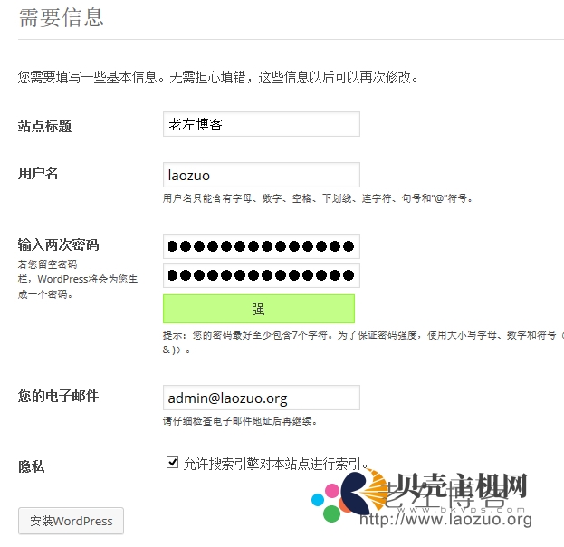This screenshot has width=564, height=547.
Task: Click the 用户名 field label
Action: pos(38,174)
